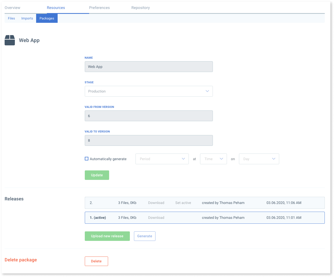The width and height of the screenshot is (334, 277).
Task: Open the Files sub-tab
Action: click(11, 18)
